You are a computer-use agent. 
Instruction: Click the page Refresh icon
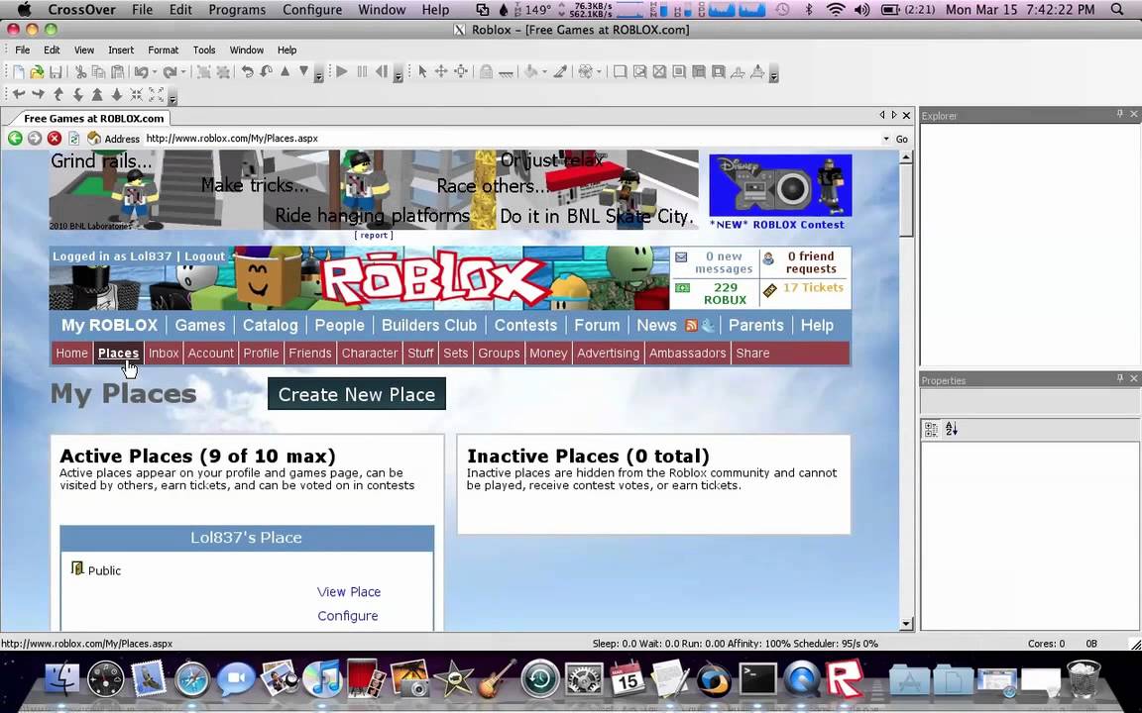click(73, 139)
